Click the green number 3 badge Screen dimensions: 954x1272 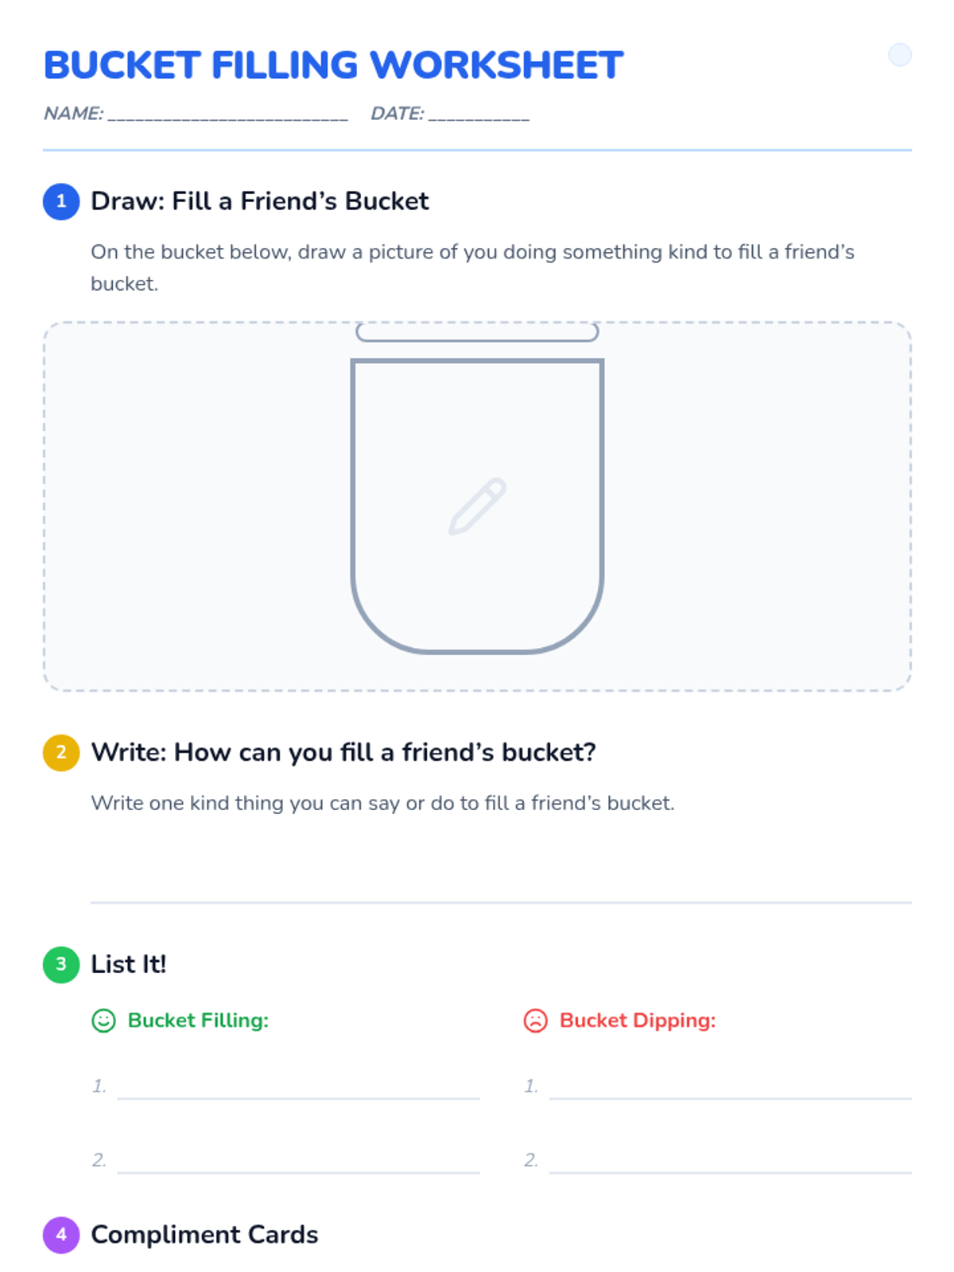click(x=61, y=965)
